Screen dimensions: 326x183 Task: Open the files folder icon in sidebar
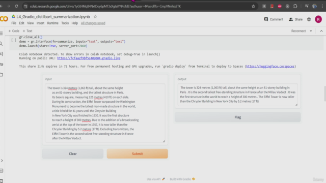[2, 75]
